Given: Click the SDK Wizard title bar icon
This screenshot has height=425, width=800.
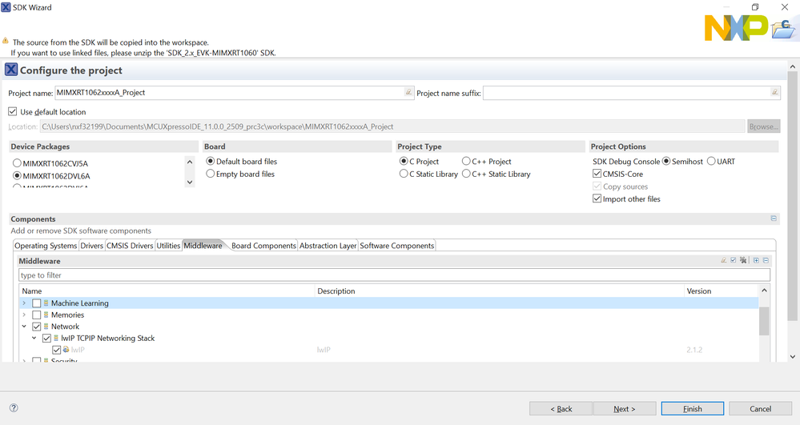Looking at the screenshot, I should tap(6, 7).
